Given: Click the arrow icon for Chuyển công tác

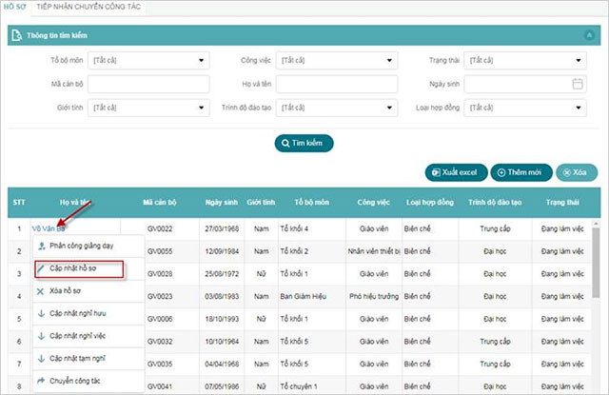Looking at the screenshot, I should click(x=41, y=381).
